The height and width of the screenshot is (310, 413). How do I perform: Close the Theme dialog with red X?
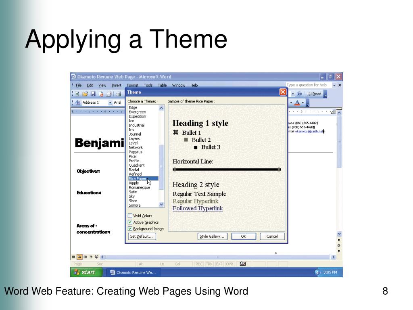(x=283, y=92)
